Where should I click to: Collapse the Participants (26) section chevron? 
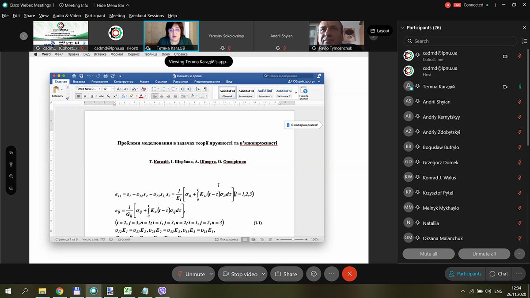click(402, 27)
